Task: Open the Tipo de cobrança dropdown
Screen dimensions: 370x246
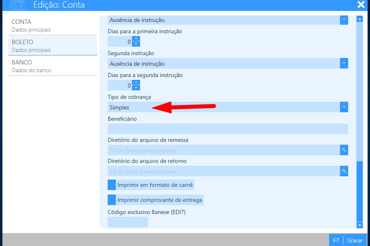Action: (344, 107)
